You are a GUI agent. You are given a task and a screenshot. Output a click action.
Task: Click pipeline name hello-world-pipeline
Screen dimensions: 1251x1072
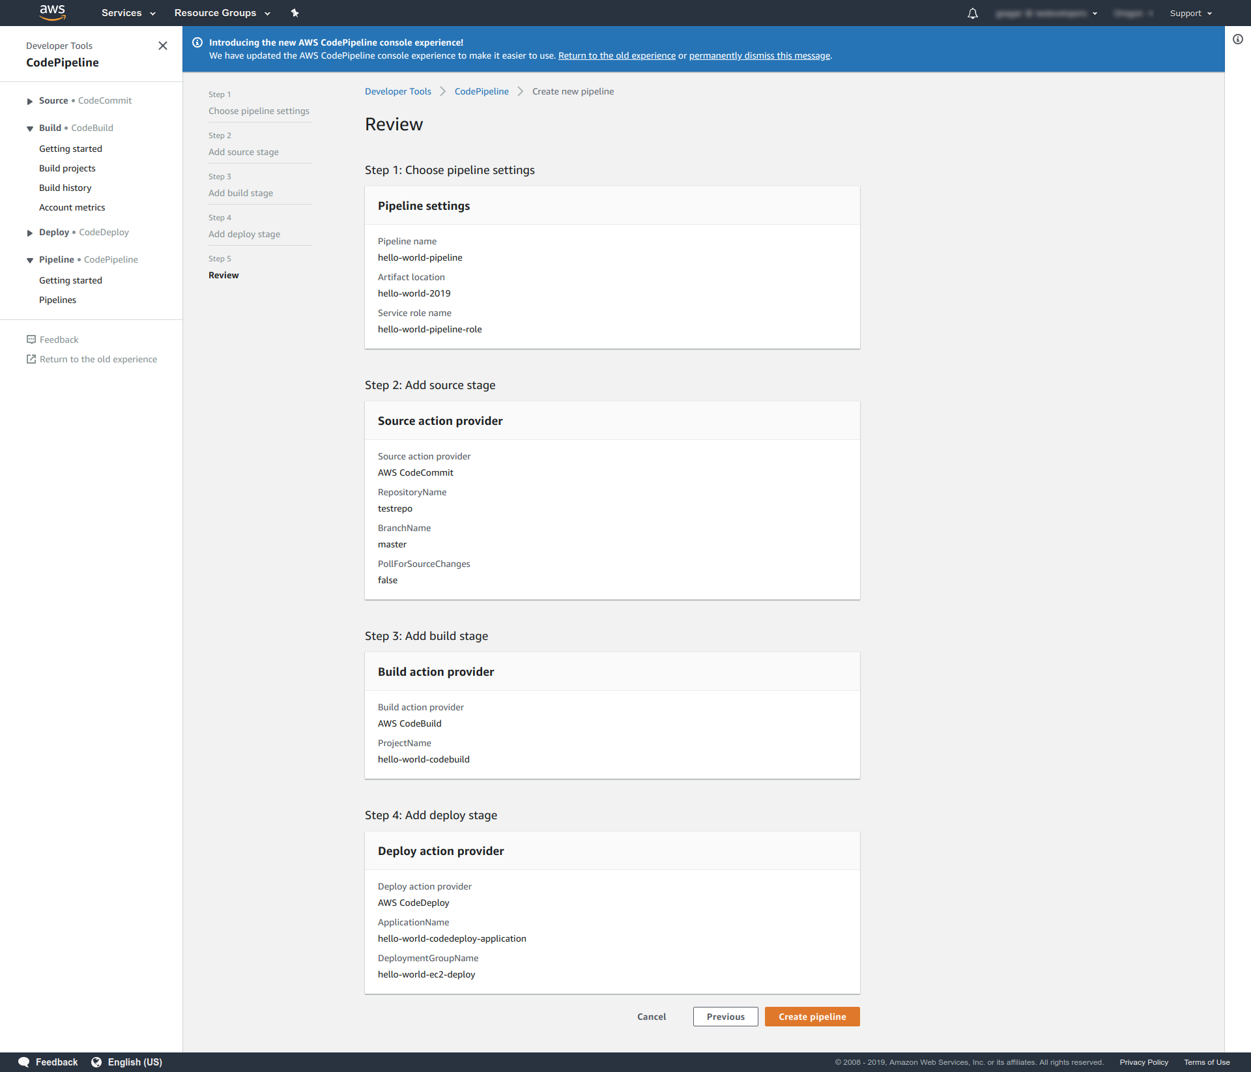[420, 257]
